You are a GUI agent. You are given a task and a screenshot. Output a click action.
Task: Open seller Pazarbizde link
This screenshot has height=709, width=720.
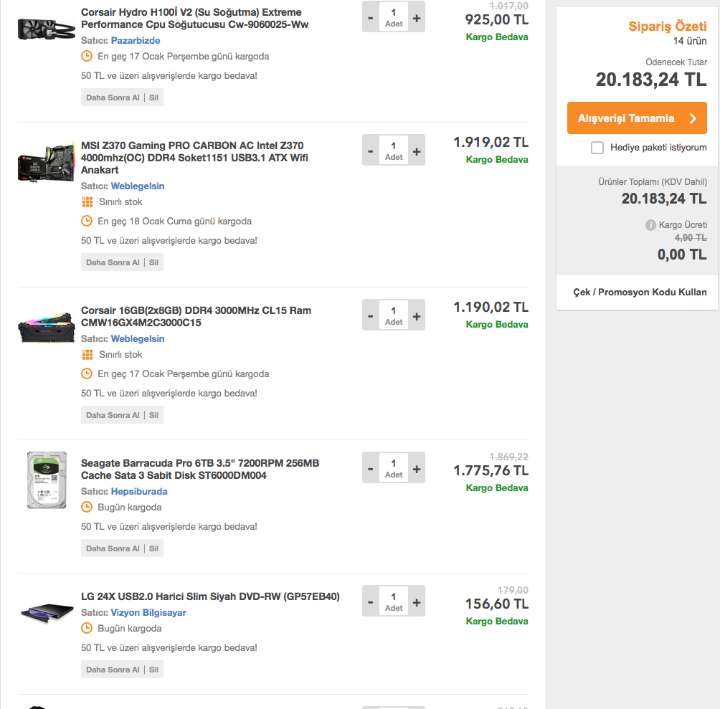[136, 41]
